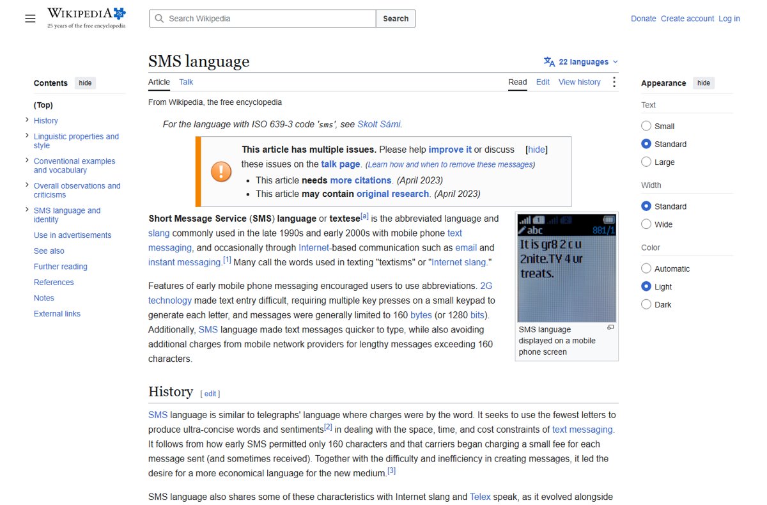
Task: Click the Search button
Action: coord(396,19)
